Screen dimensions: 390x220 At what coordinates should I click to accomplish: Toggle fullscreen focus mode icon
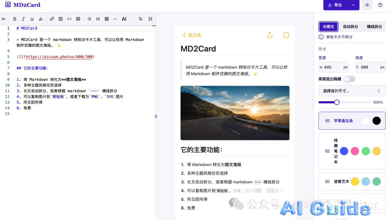click(150, 19)
